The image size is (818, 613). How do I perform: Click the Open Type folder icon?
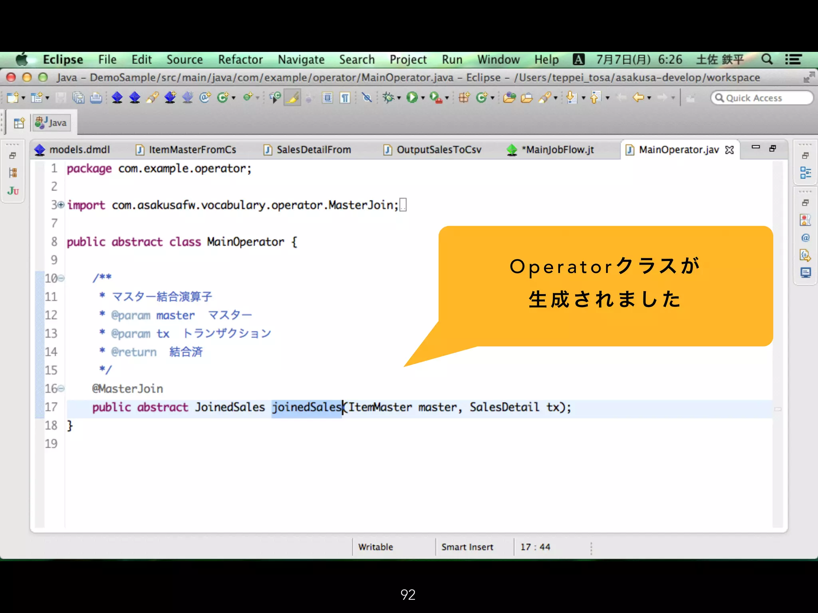coord(509,98)
